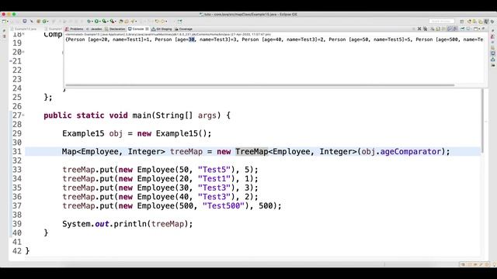
Task: Click the editor vertical scrollbar
Action: point(483,120)
